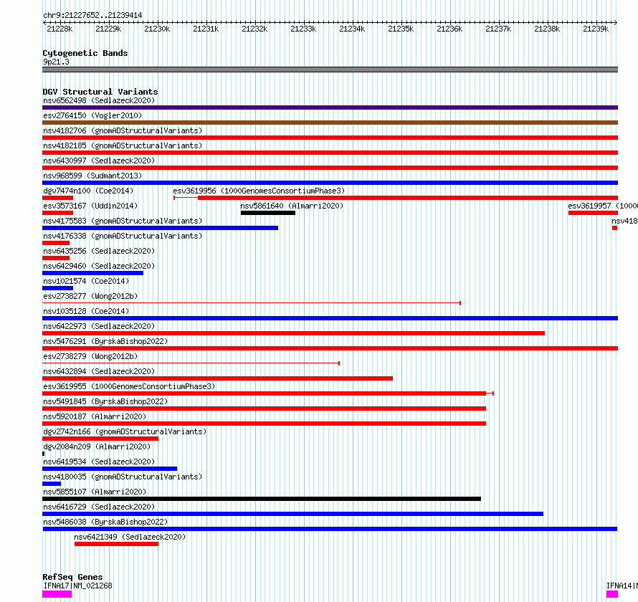The height and width of the screenshot is (602, 638).
Task: Click the 21228k ruler position
Action: (x=59, y=29)
